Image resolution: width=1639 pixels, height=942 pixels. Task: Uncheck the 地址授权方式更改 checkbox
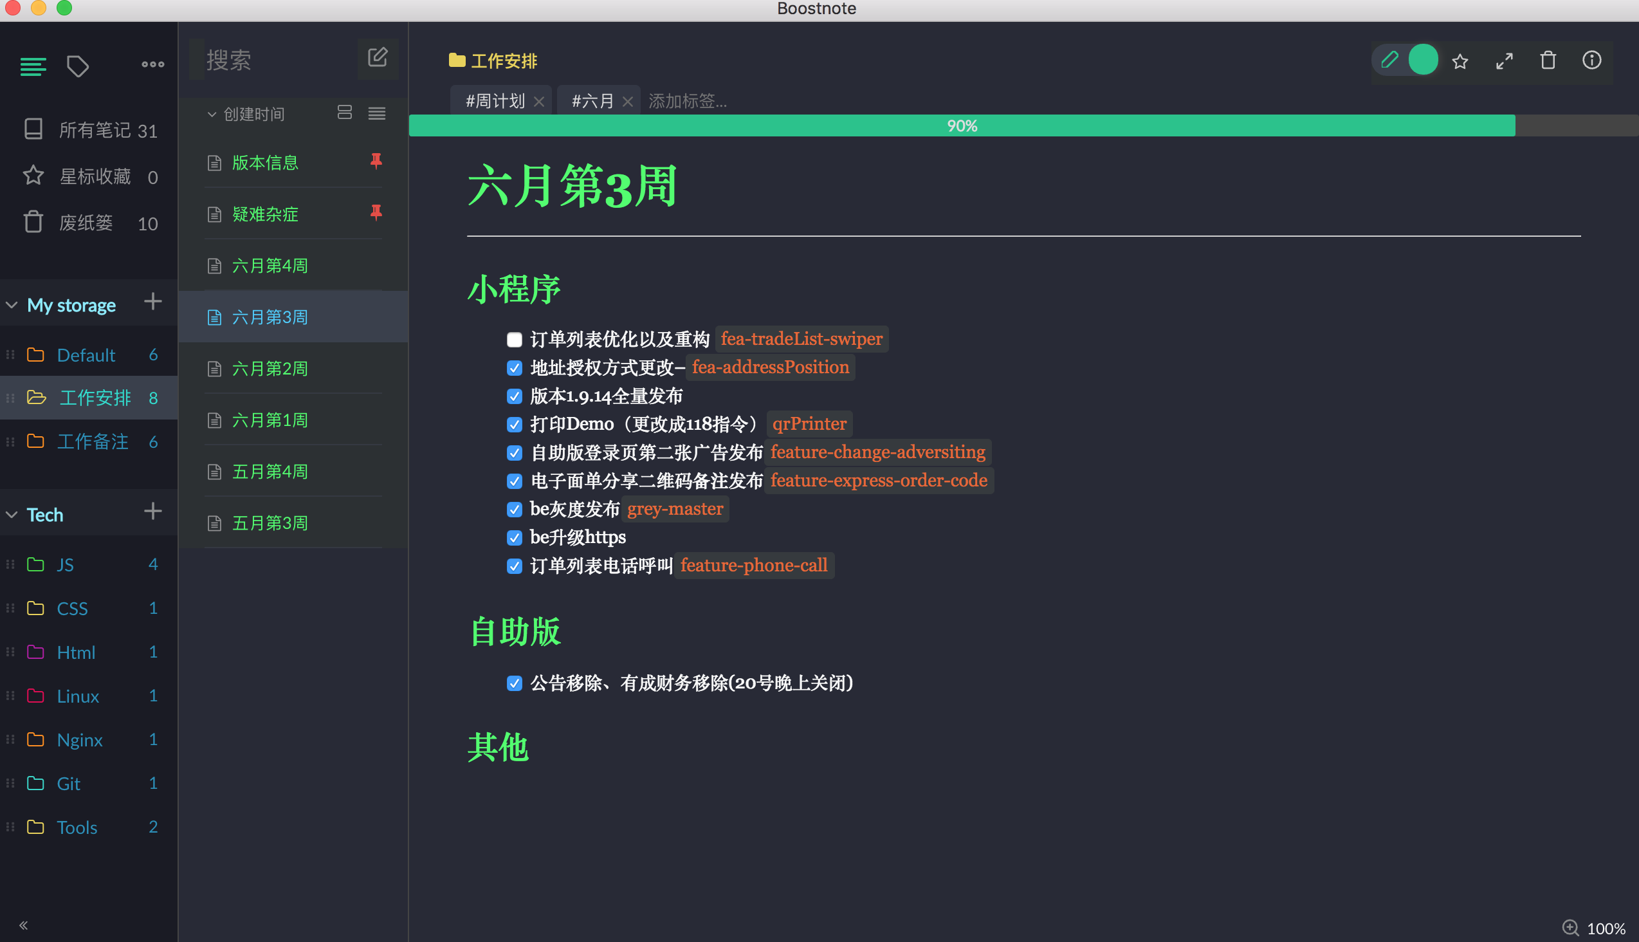tap(514, 367)
